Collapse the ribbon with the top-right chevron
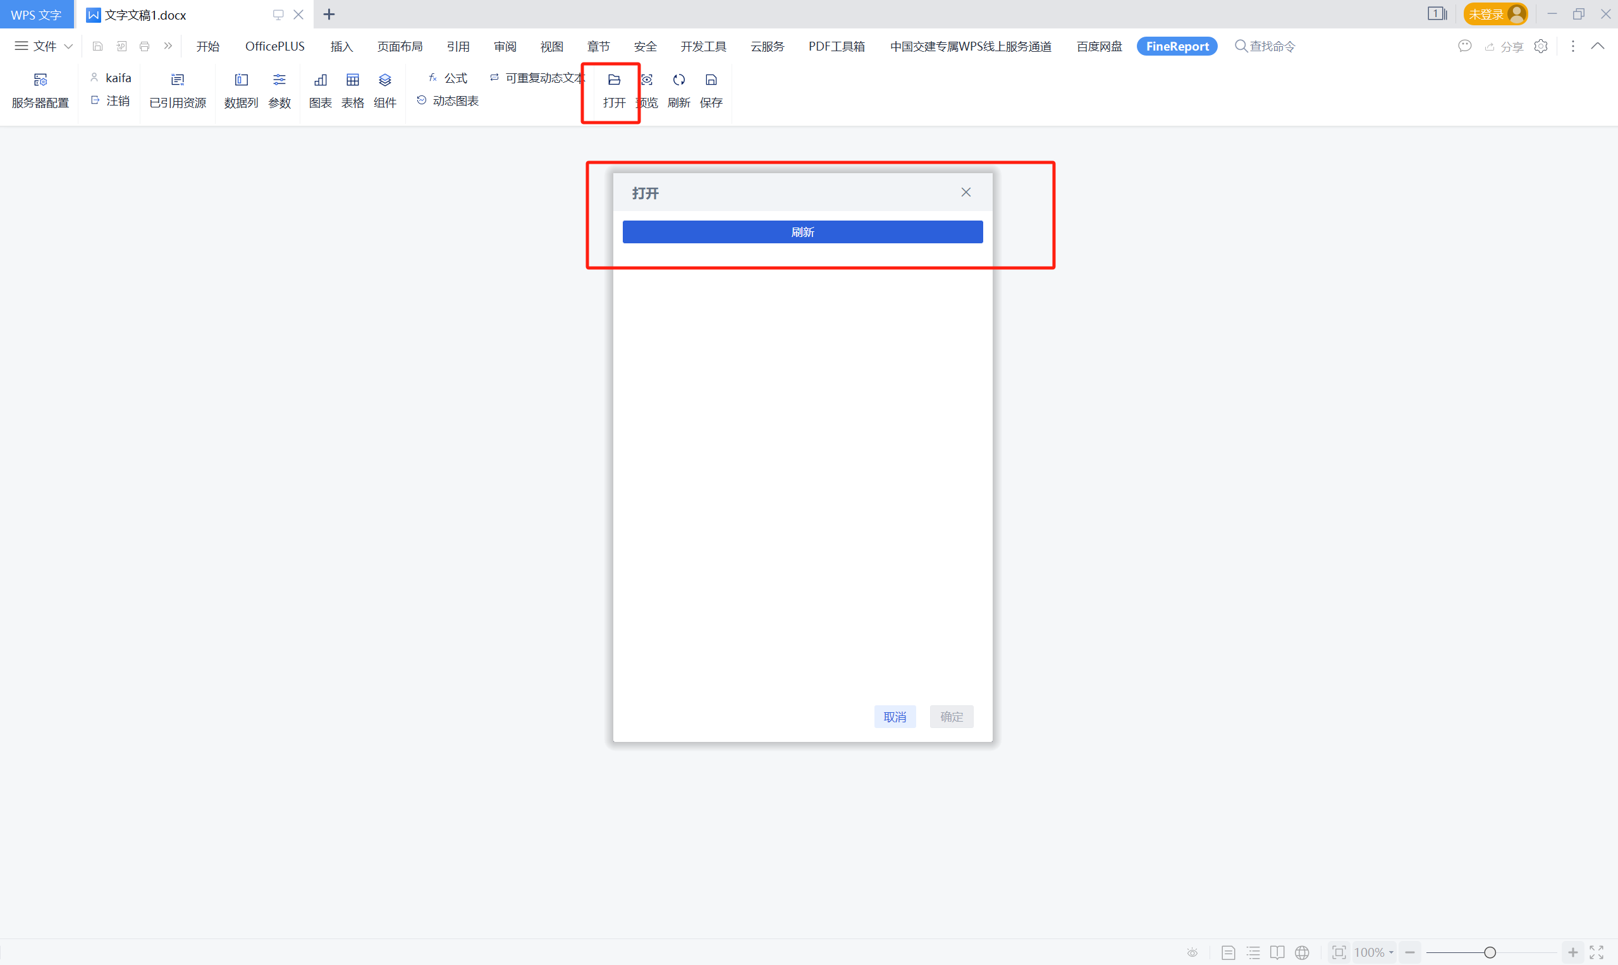The width and height of the screenshot is (1618, 965). pos(1597,46)
